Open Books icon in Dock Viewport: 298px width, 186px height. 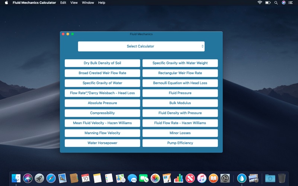(213, 178)
